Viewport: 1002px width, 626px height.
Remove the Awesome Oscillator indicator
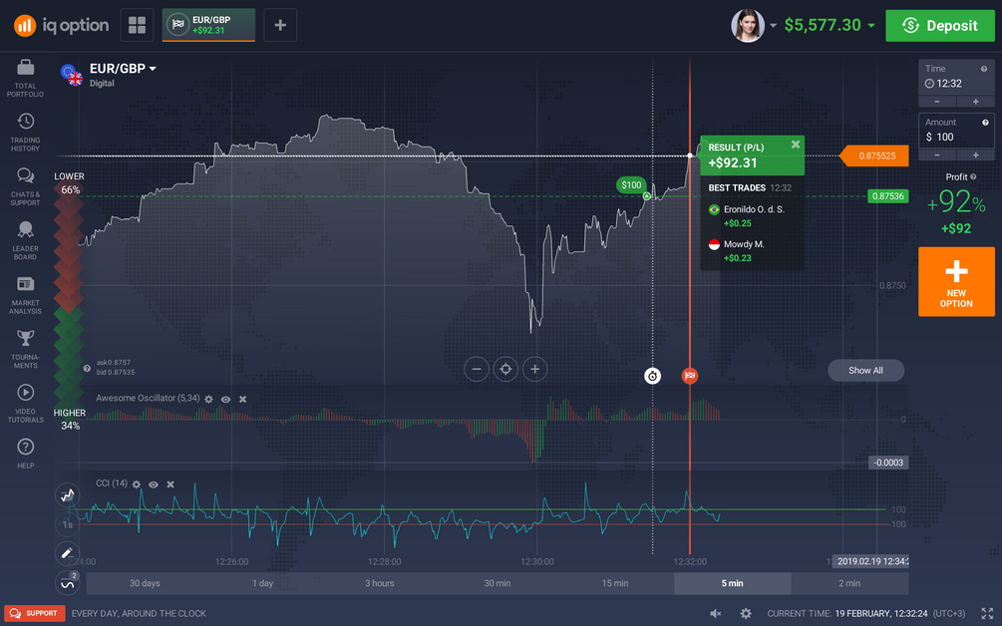(x=243, y=400)
